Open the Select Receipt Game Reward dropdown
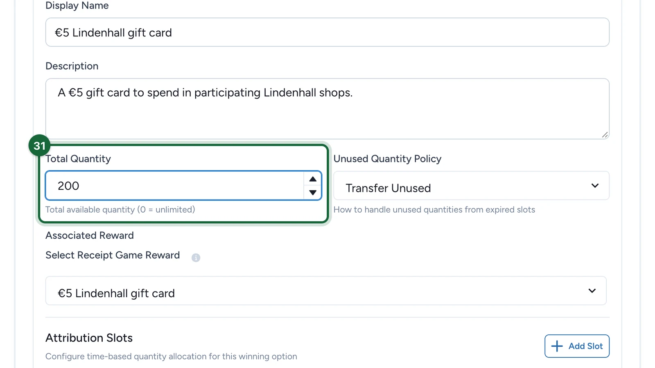 (326, 291)
